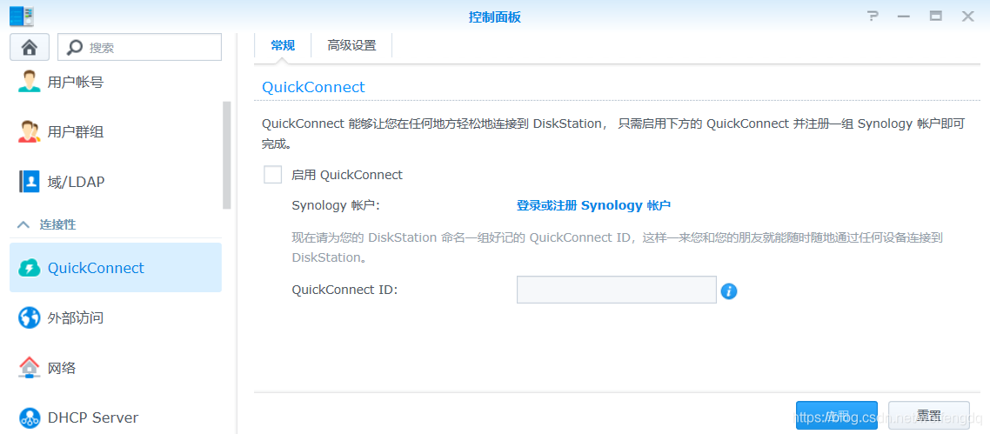The width and height of the screenshot is (990, 434).
Task: Click the QuickConnect section heading
Action: pos(313,87)
